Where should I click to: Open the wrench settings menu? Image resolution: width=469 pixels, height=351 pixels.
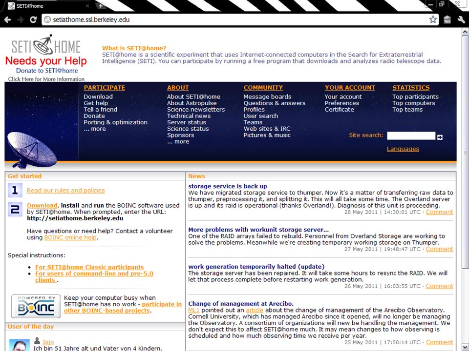[461, 19]
